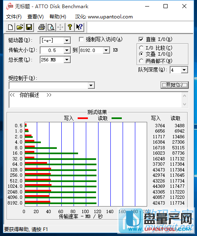Open the 队列深度 queue depth dropdown
This screenshot has height=236, width=197.
[184, 70]
